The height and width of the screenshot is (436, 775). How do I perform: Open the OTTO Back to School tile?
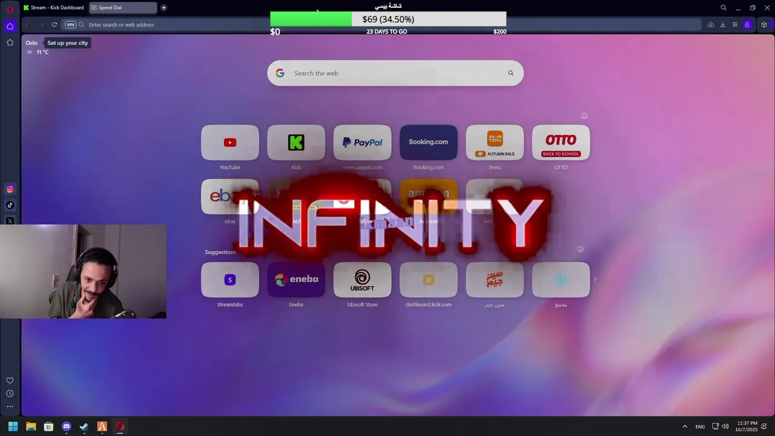tap(561, 142)
